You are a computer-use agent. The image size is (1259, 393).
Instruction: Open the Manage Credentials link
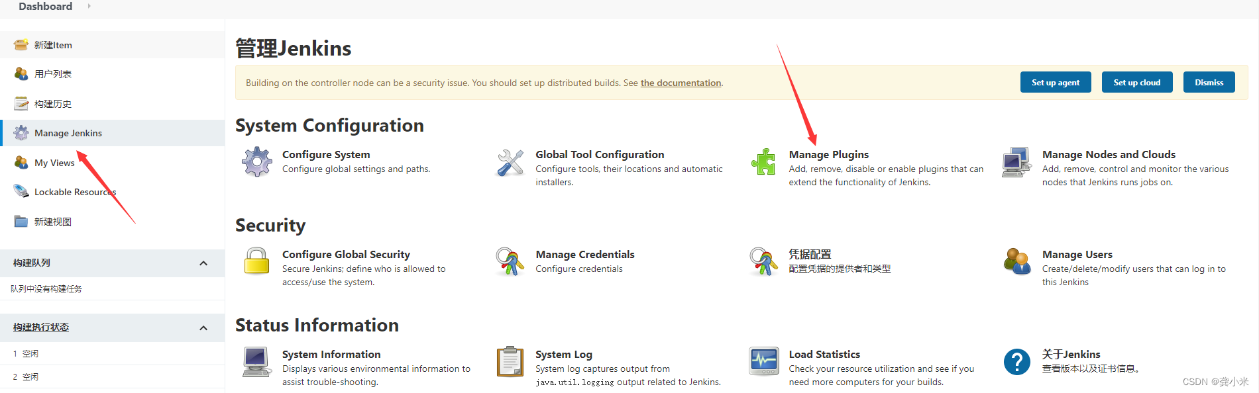[x=584, y=254]
